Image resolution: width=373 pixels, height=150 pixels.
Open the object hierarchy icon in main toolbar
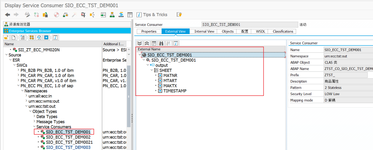[x=112, y=15]
